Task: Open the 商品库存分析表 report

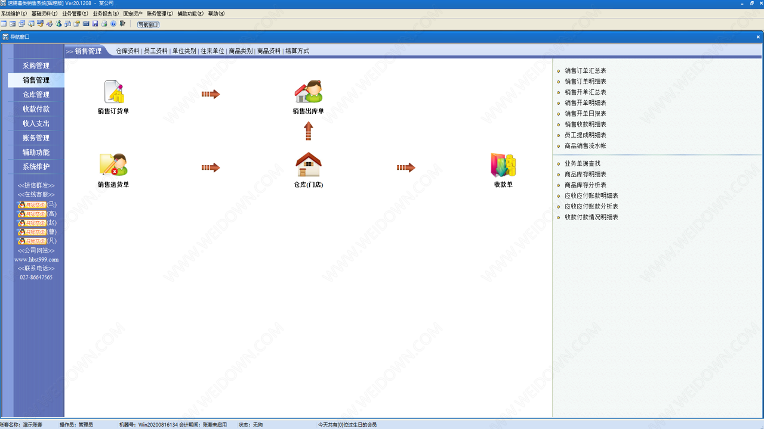Action: (586, 185)
